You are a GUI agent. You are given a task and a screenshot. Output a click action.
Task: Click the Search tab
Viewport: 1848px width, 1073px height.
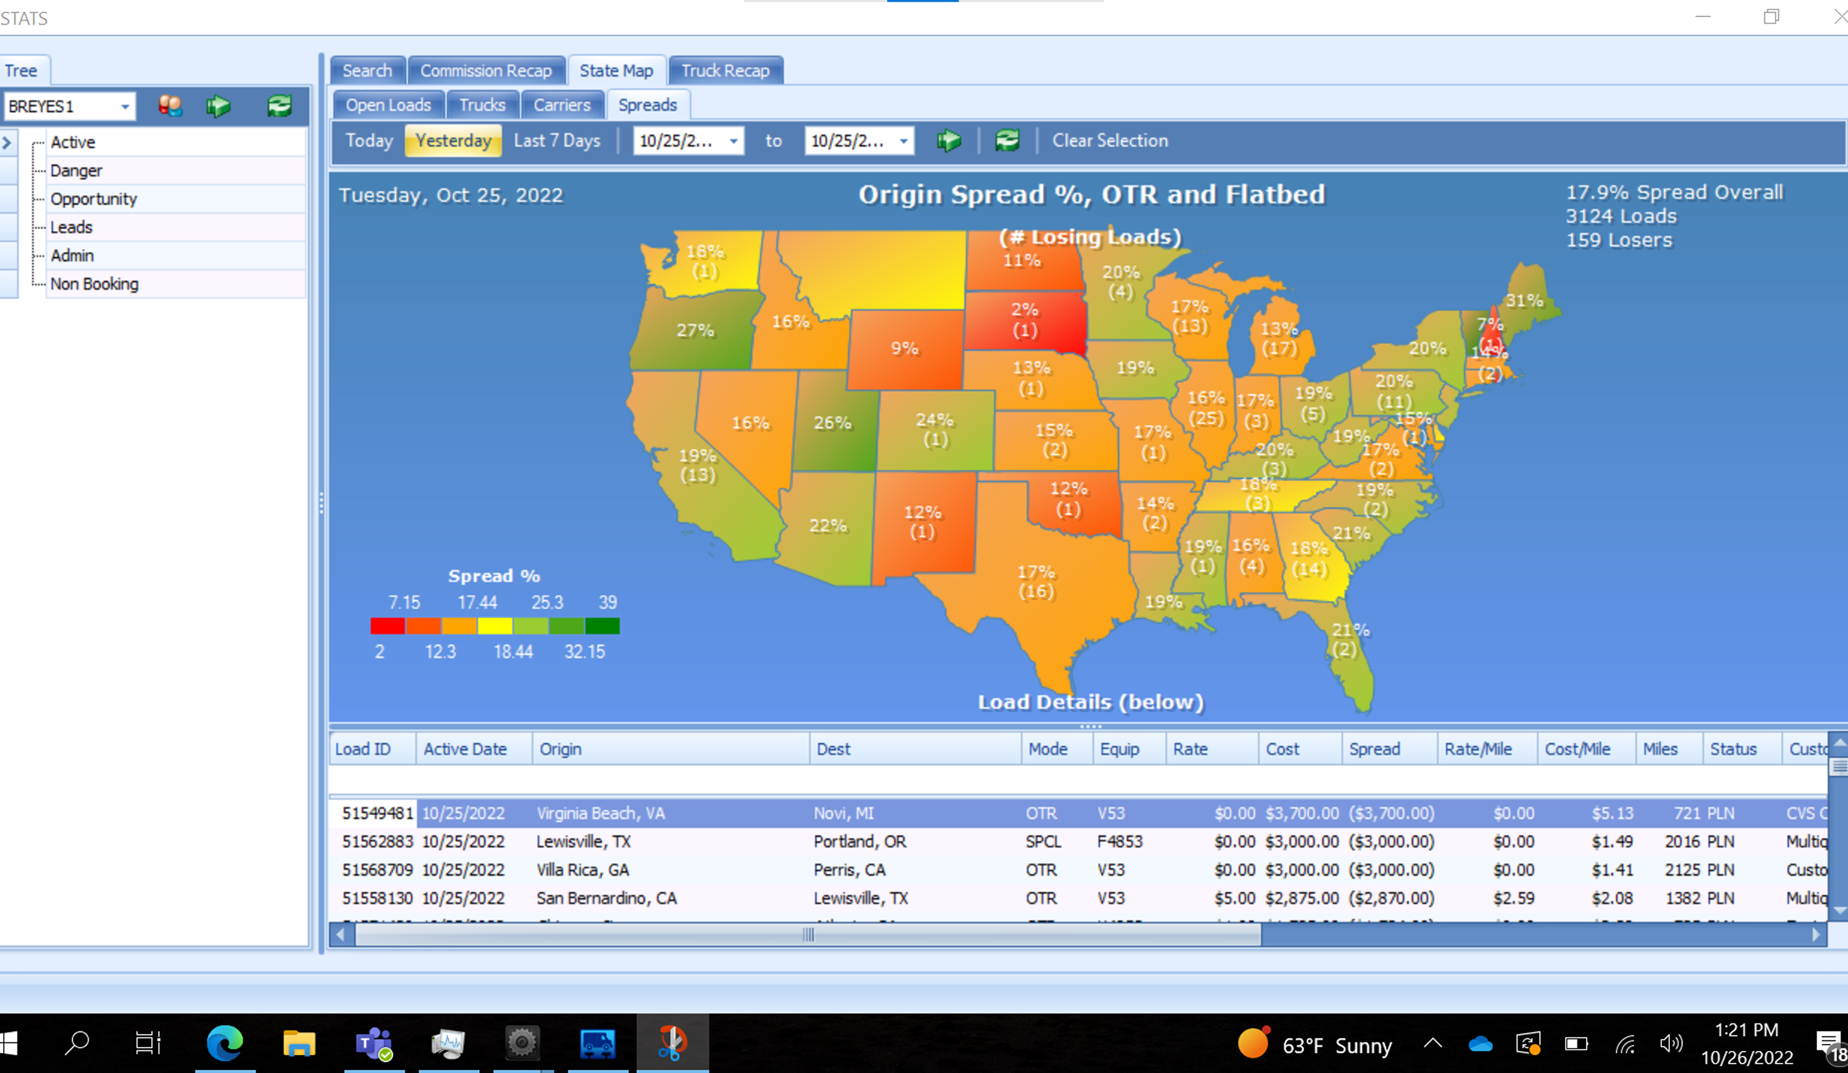[368, 71]
